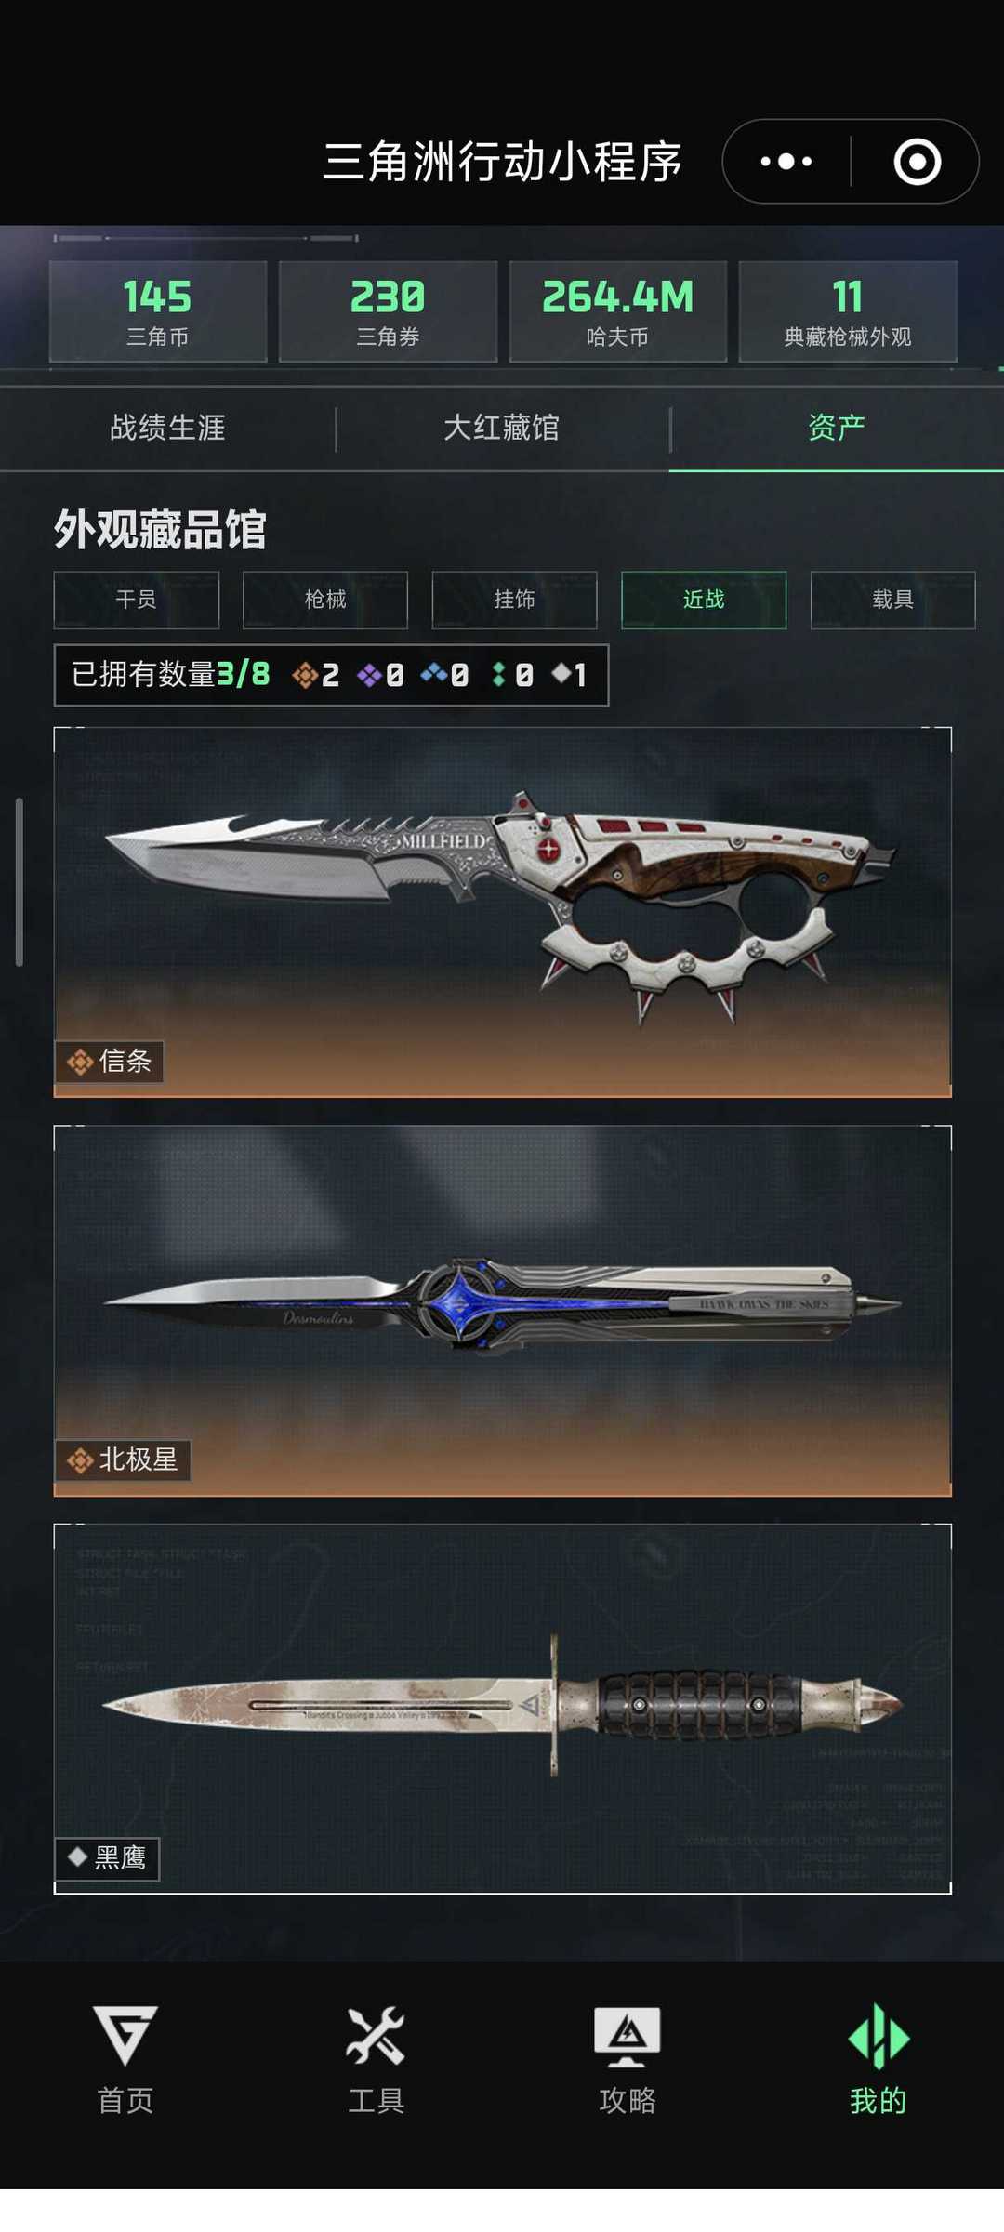Filter collection by 载具
This screenshot has width=1004, height=2232.
tap(892, 600)
